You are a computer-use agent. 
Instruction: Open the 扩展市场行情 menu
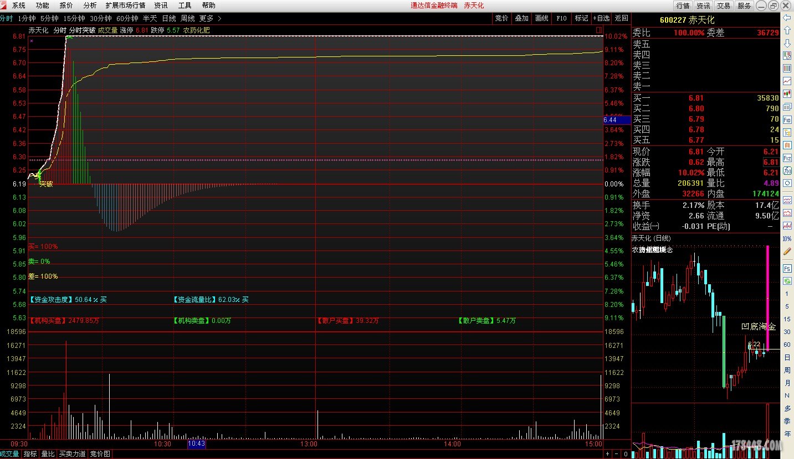[x=125, y=6]
